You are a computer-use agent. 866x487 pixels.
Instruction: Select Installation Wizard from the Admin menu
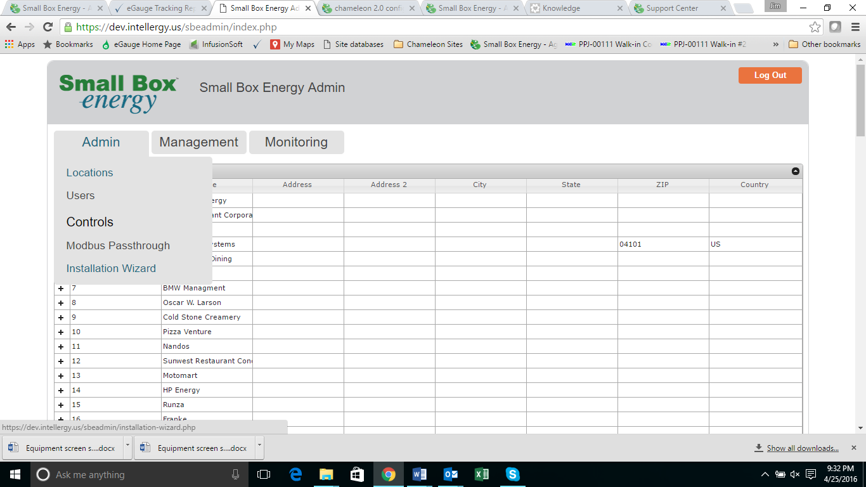pyautogui.click(x=111, y=268)
